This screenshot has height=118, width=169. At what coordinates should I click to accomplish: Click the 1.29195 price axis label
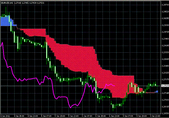coord(165,46)
